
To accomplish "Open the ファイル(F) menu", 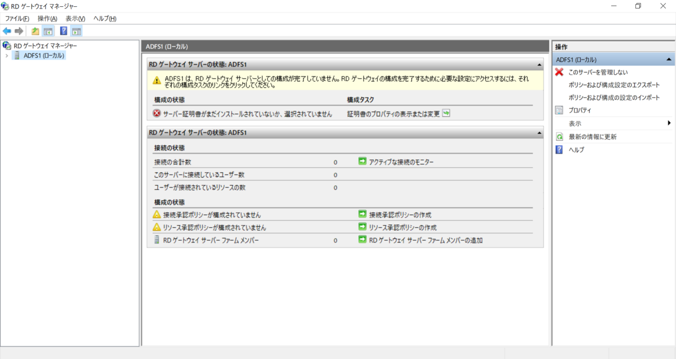I will click(17, 19).
